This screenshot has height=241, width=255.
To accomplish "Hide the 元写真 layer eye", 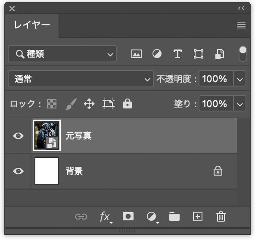I will (18, 136).
